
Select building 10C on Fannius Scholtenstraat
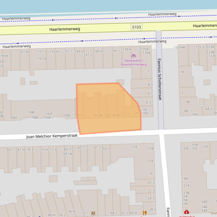point(145,110)
